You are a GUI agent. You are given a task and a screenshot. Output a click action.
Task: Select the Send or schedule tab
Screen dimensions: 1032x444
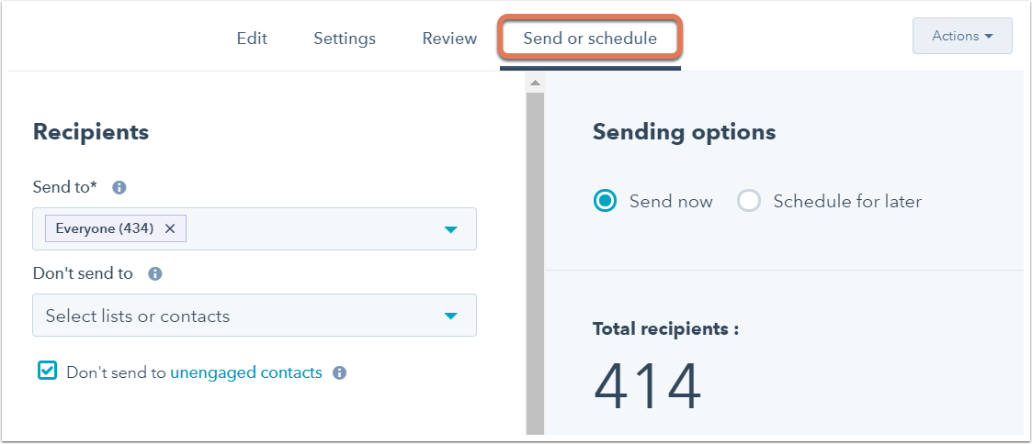[590, 39]
